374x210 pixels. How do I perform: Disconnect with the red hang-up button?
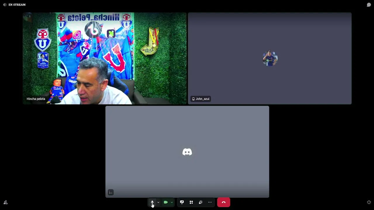click(224, 202)
